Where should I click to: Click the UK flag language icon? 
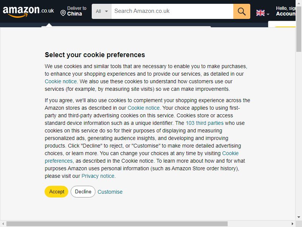point(260,13)
